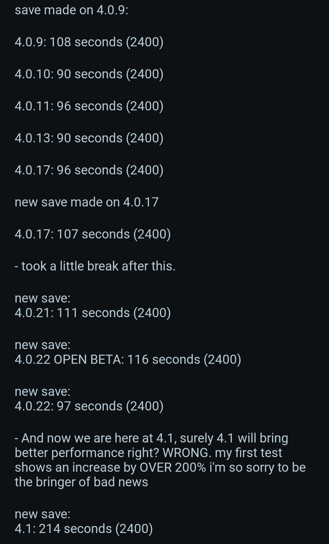Viewport: 329px width, 544px height.
Task: Click the word "WRONG" in the paragraph
Action: coord(186,453)
